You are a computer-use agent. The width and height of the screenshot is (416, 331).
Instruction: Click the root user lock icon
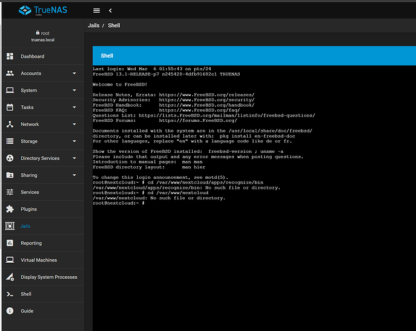[x=38, y=32]
